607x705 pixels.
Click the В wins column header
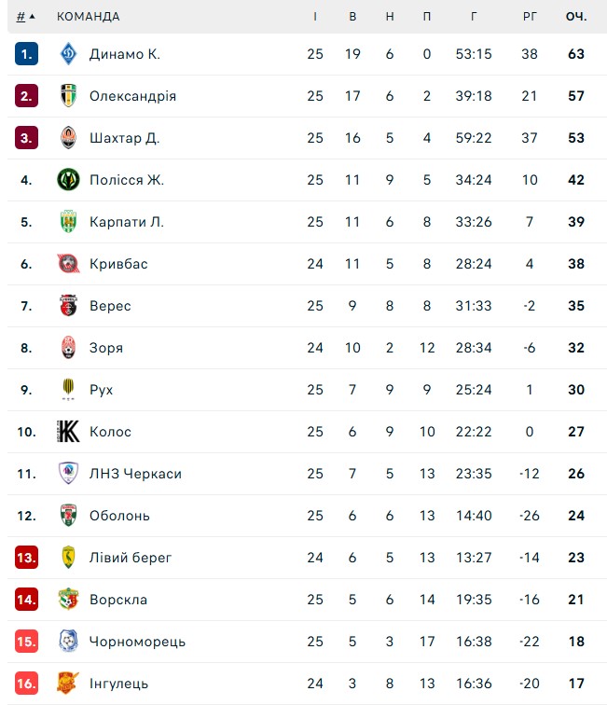pyautogui.click(x=352, y=17)
